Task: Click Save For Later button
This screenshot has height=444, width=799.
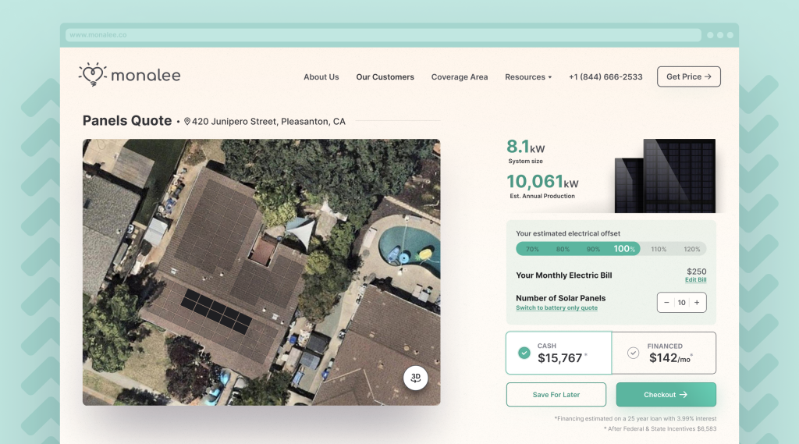Action: tap(556, 395)
